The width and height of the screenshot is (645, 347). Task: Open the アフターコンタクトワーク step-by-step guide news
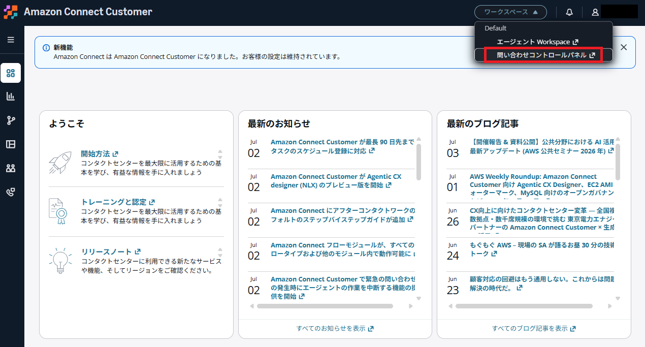tap(343, 215)
